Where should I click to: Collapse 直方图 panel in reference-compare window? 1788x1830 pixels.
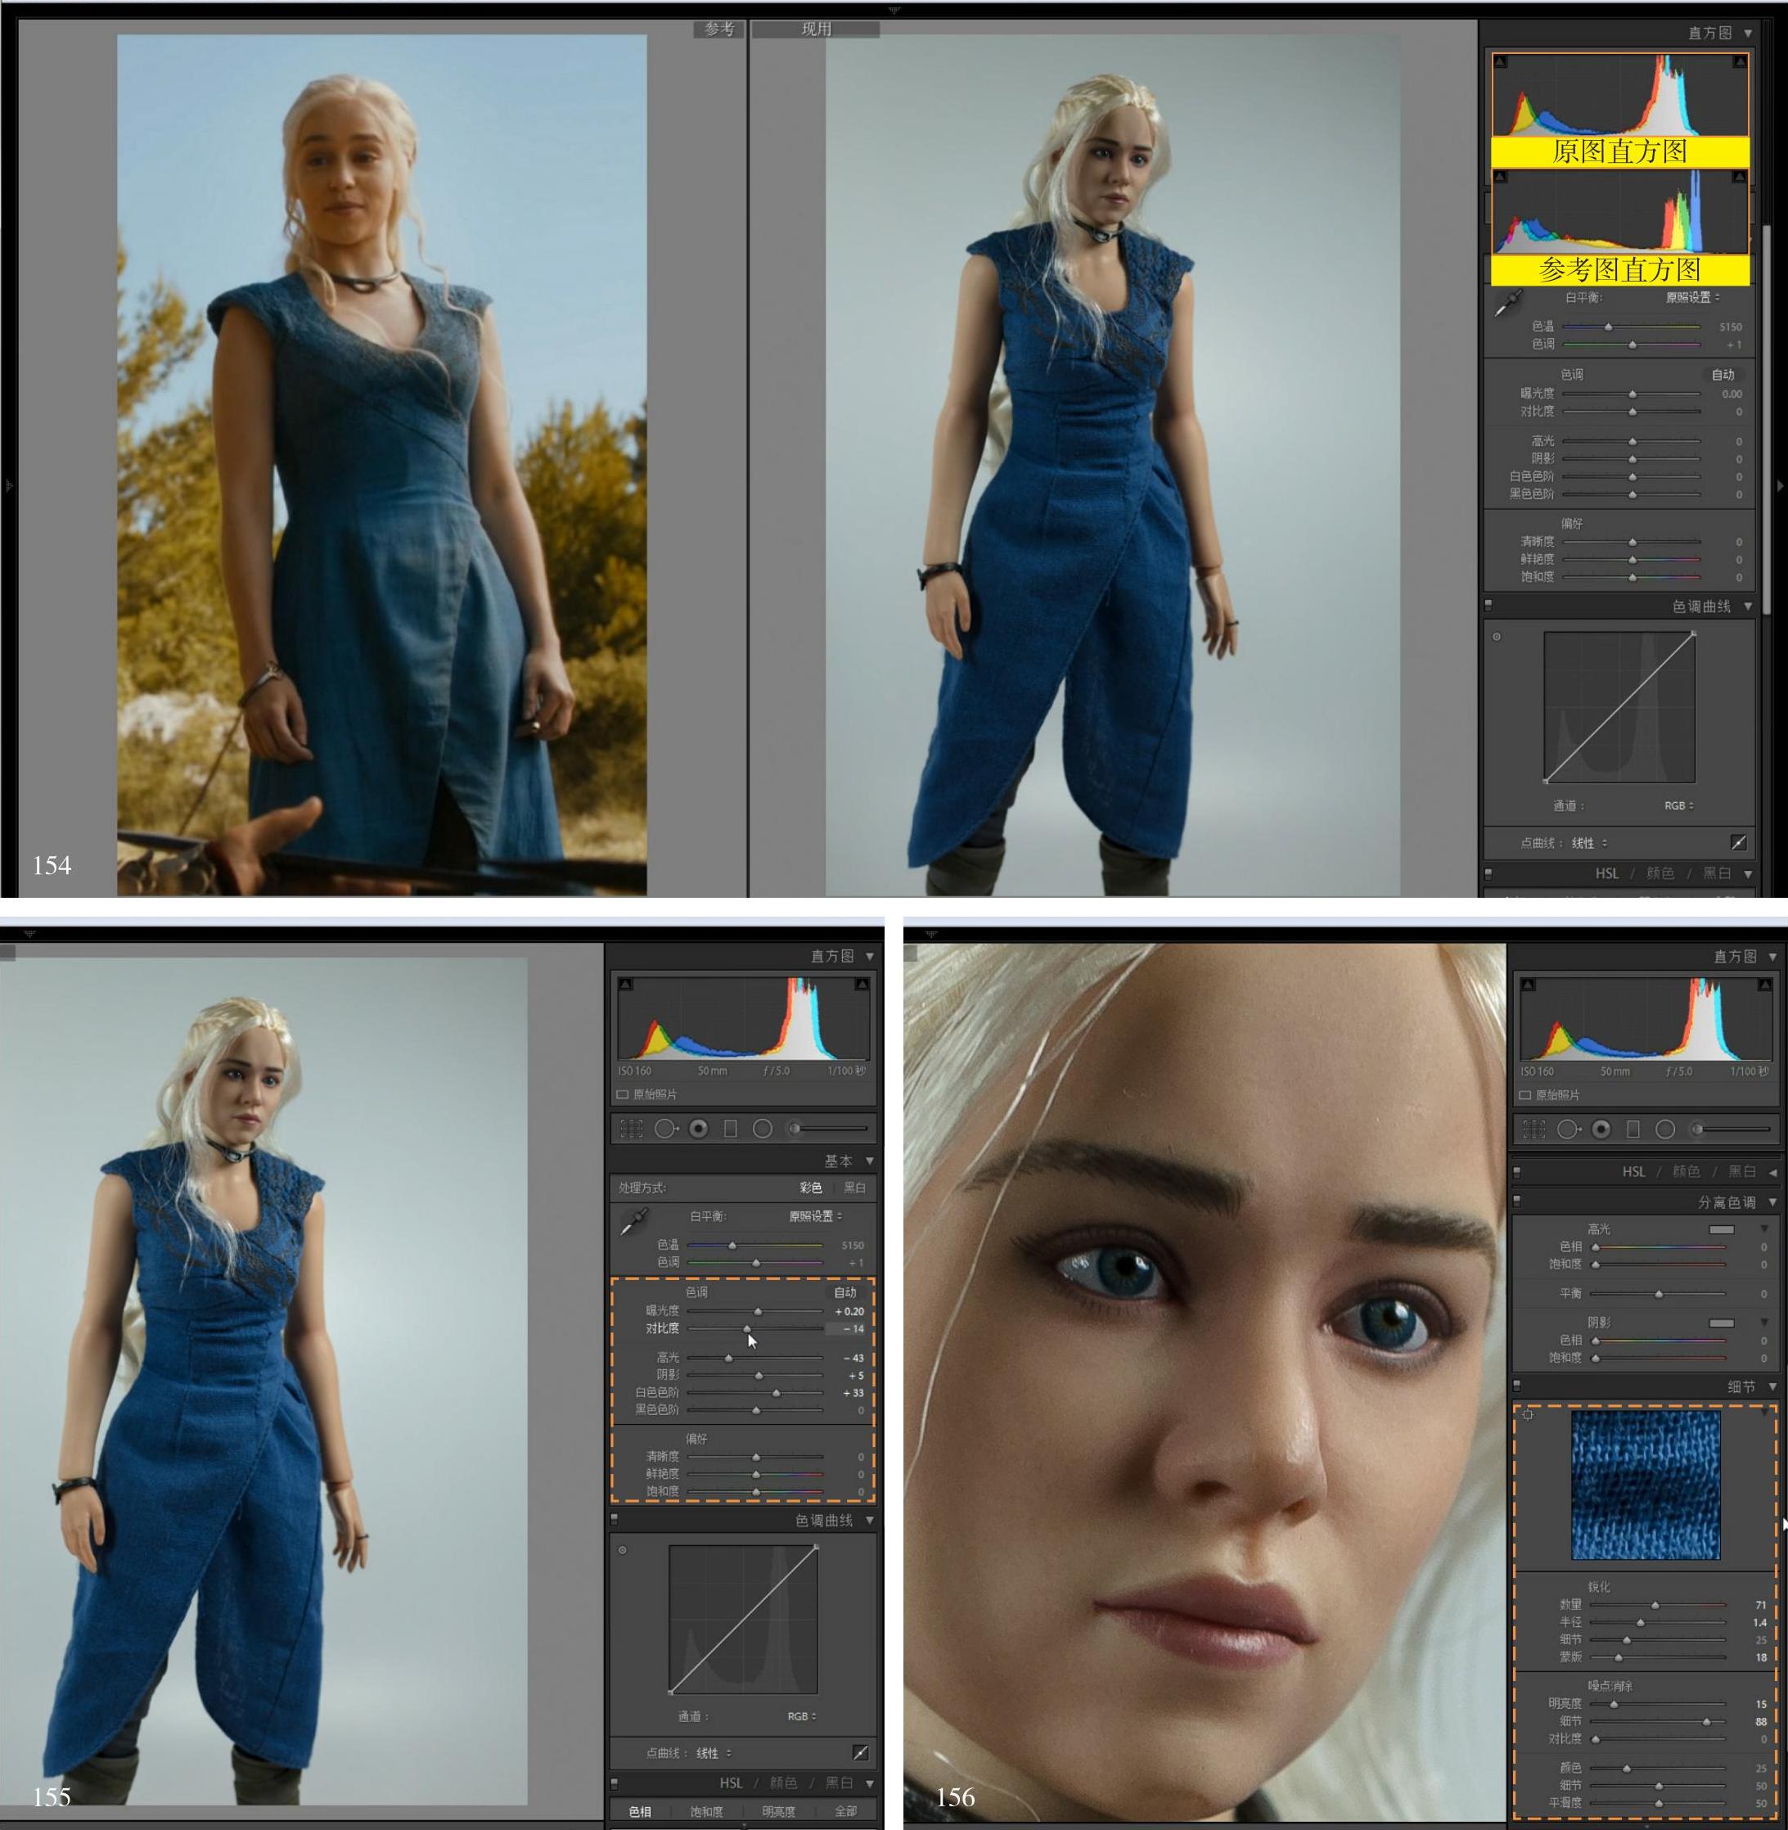click(x=1748, y=33)
